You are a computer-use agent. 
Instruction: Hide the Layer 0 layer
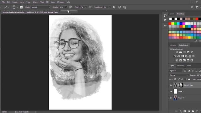(171, 98)
